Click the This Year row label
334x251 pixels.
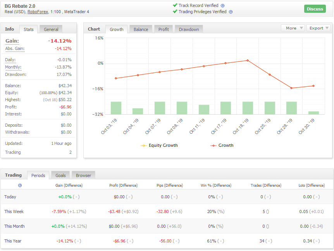(x=13, y=241)
